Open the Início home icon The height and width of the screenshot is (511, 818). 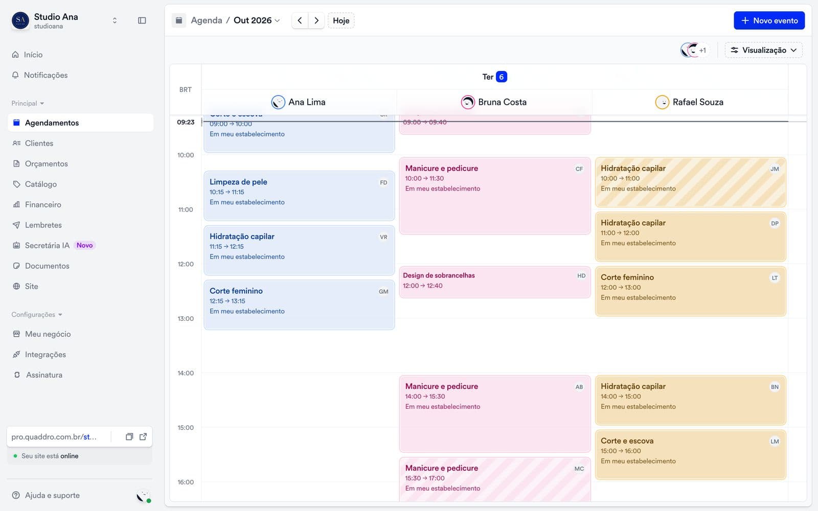tap(15, 55)
